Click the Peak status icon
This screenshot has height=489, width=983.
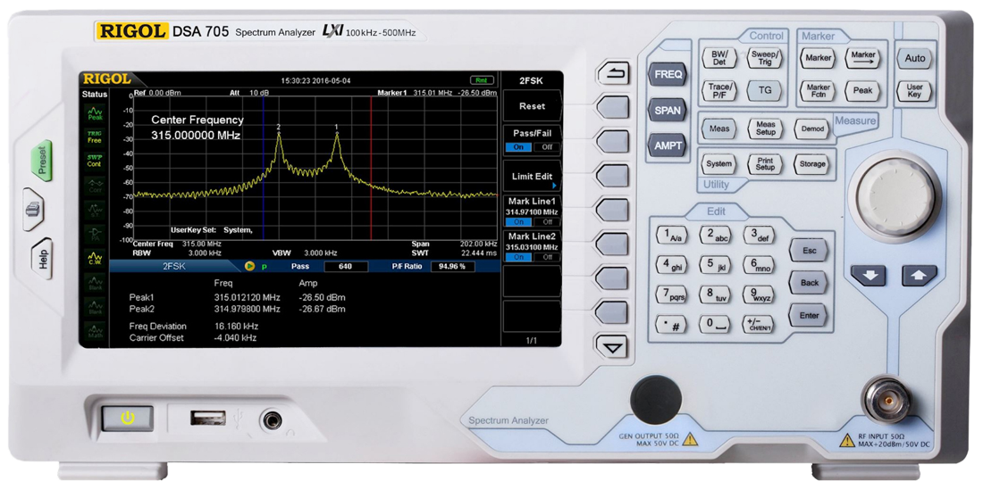[96, 113]
